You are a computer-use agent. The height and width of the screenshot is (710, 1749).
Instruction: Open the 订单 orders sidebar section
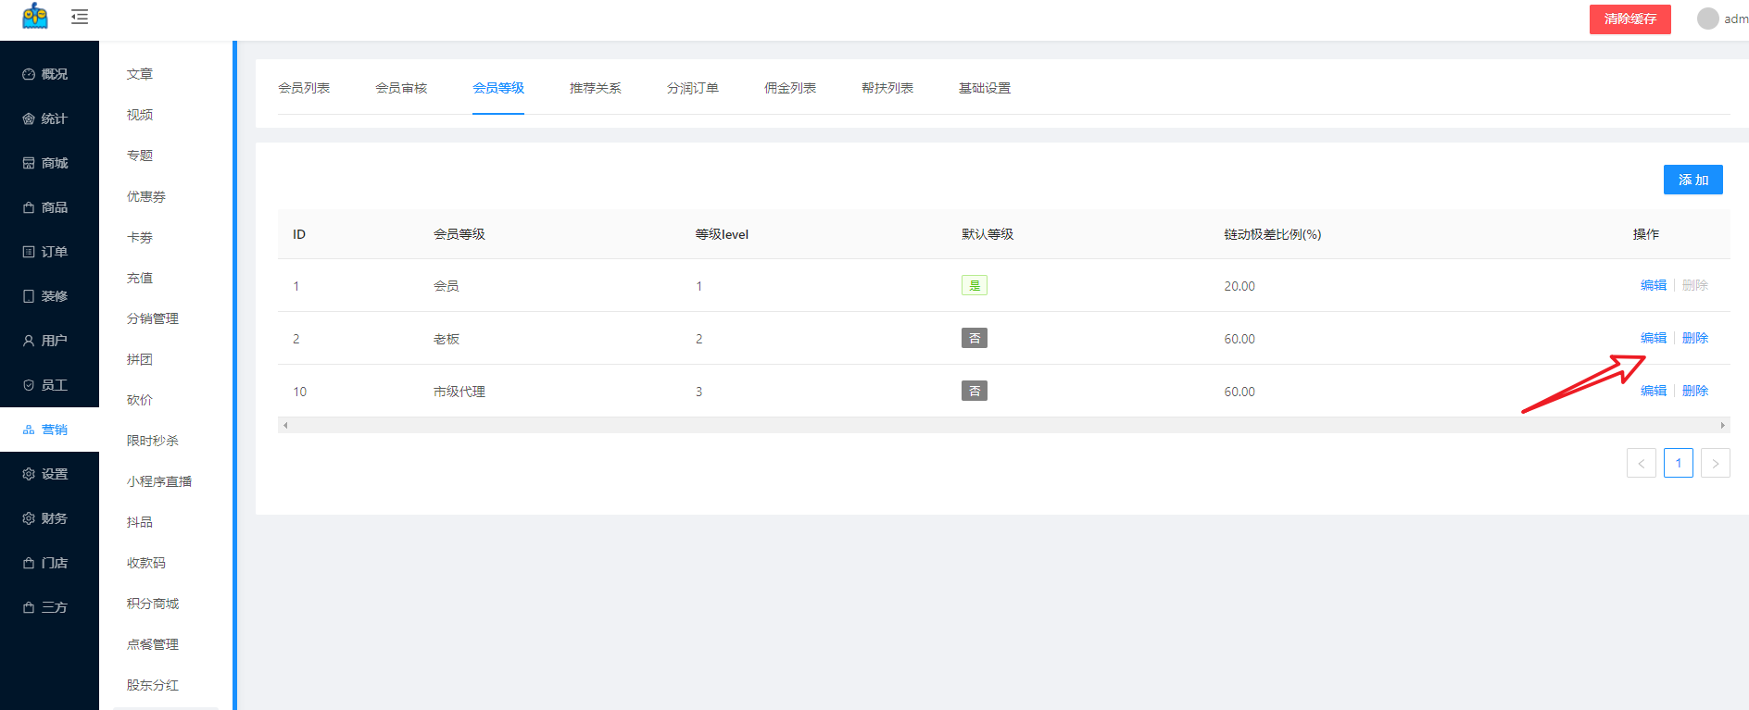coord(46,252)
